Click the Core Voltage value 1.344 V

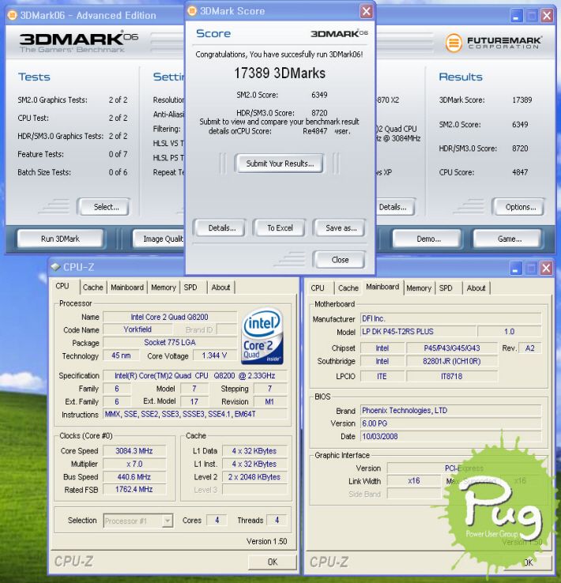214,355
